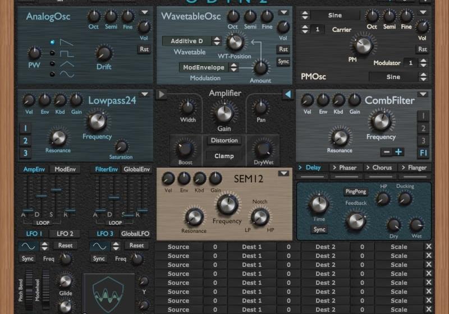Open the FilterEnv envelope tab
The height and width of the screenshot is (314, 449).
pyautogui.click(x=106, y=169)
